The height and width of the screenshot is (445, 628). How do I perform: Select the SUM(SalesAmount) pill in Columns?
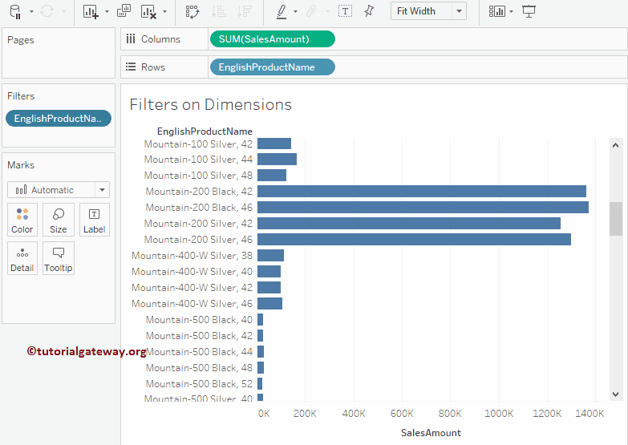pos(271,39)
